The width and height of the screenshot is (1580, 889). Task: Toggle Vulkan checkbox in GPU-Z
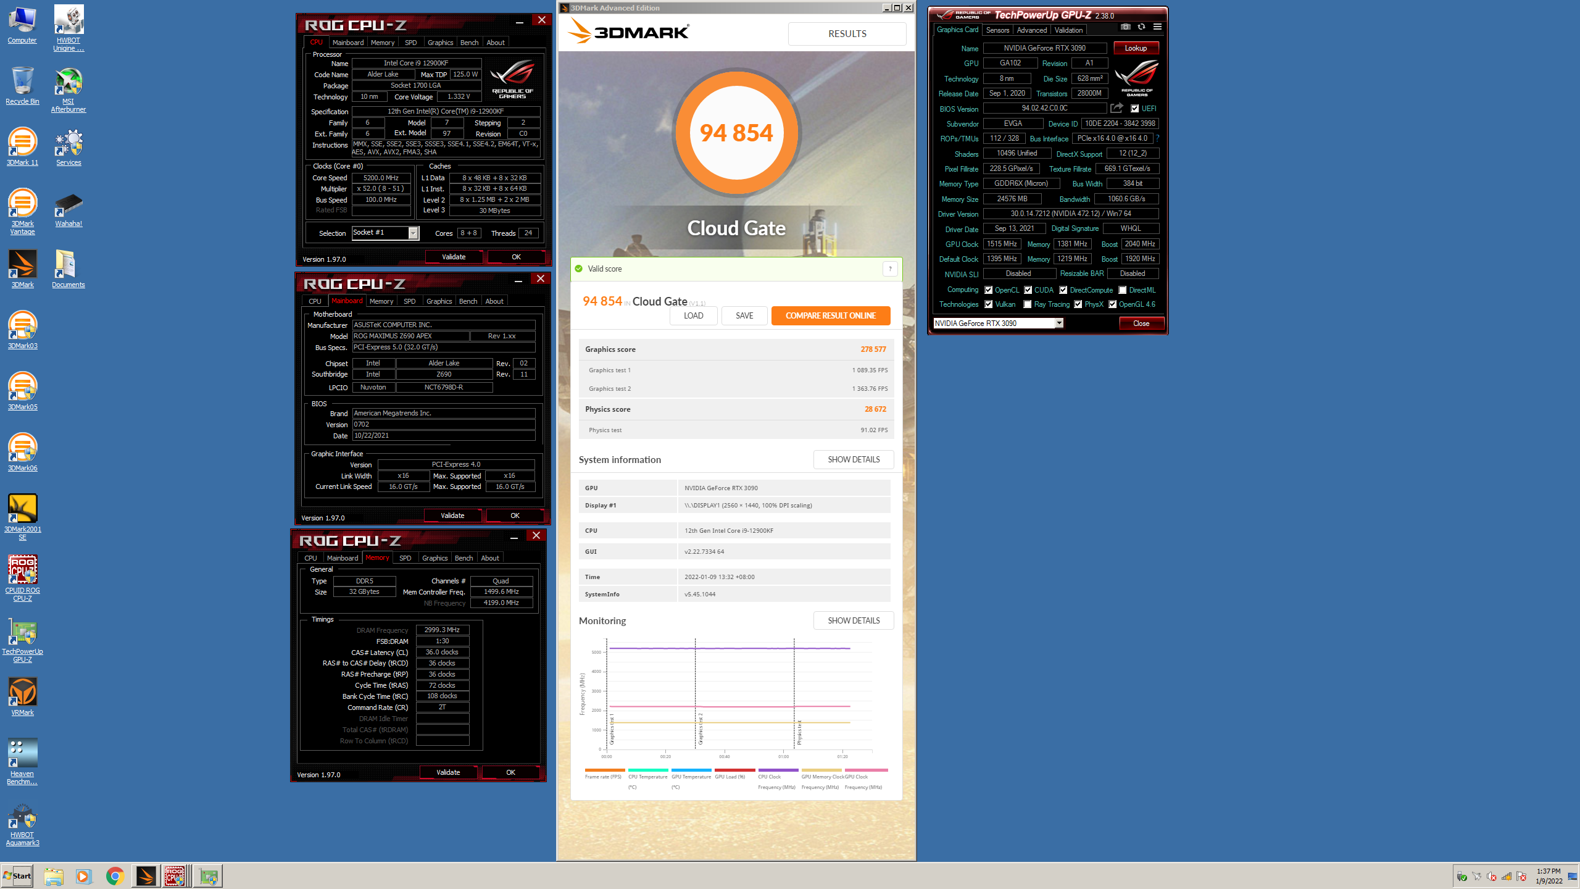point(989,304)
